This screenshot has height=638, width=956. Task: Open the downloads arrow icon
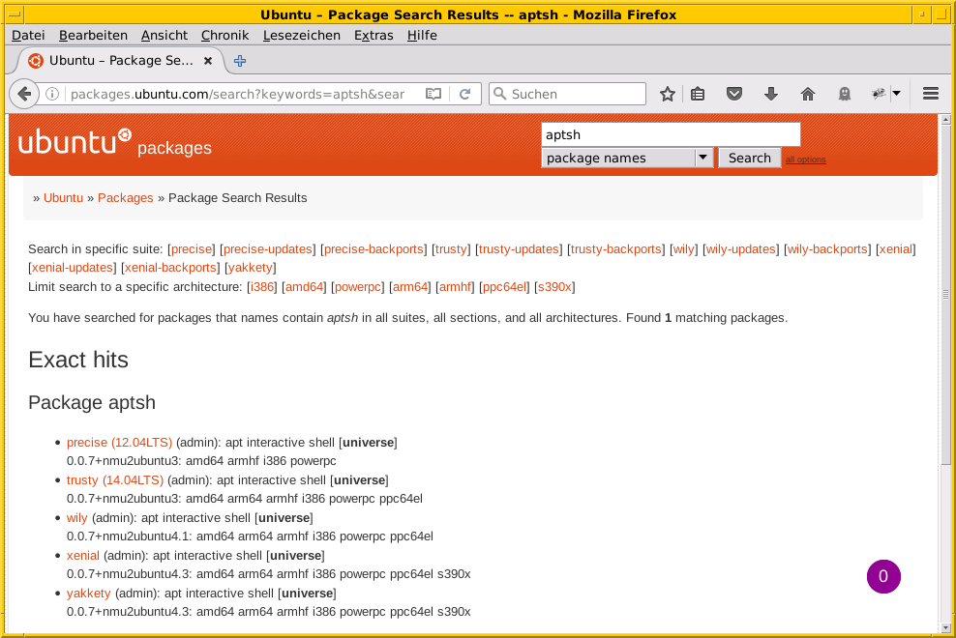point(770,93)
